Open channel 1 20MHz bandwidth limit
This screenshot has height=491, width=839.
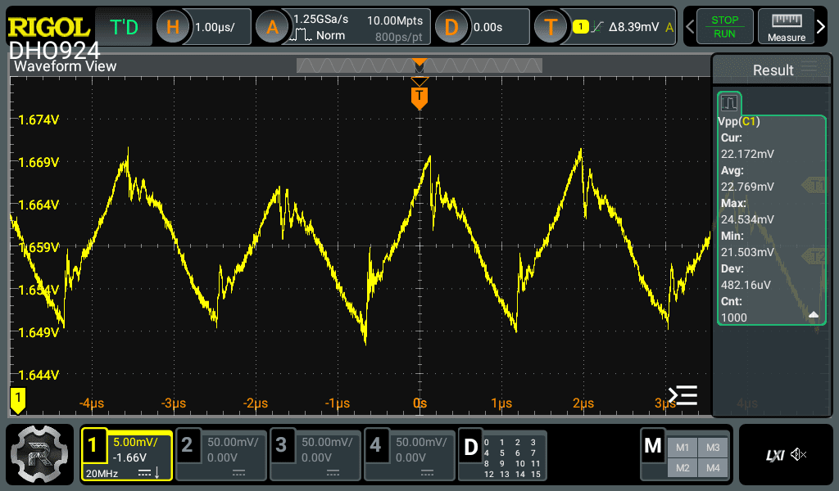tap(102, 473)
